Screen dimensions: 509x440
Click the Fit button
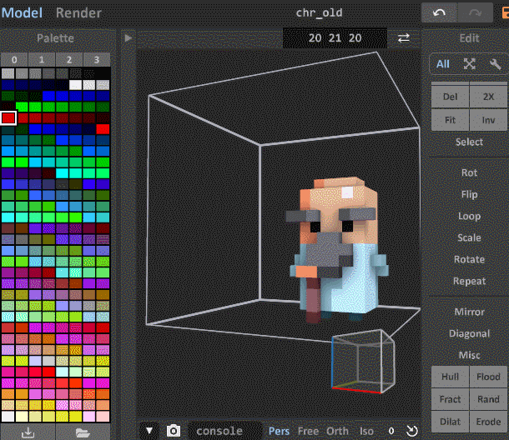(450, 120)
